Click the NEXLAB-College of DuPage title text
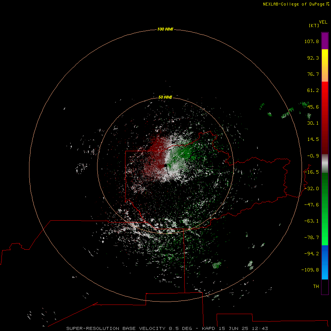 point(294,4)
